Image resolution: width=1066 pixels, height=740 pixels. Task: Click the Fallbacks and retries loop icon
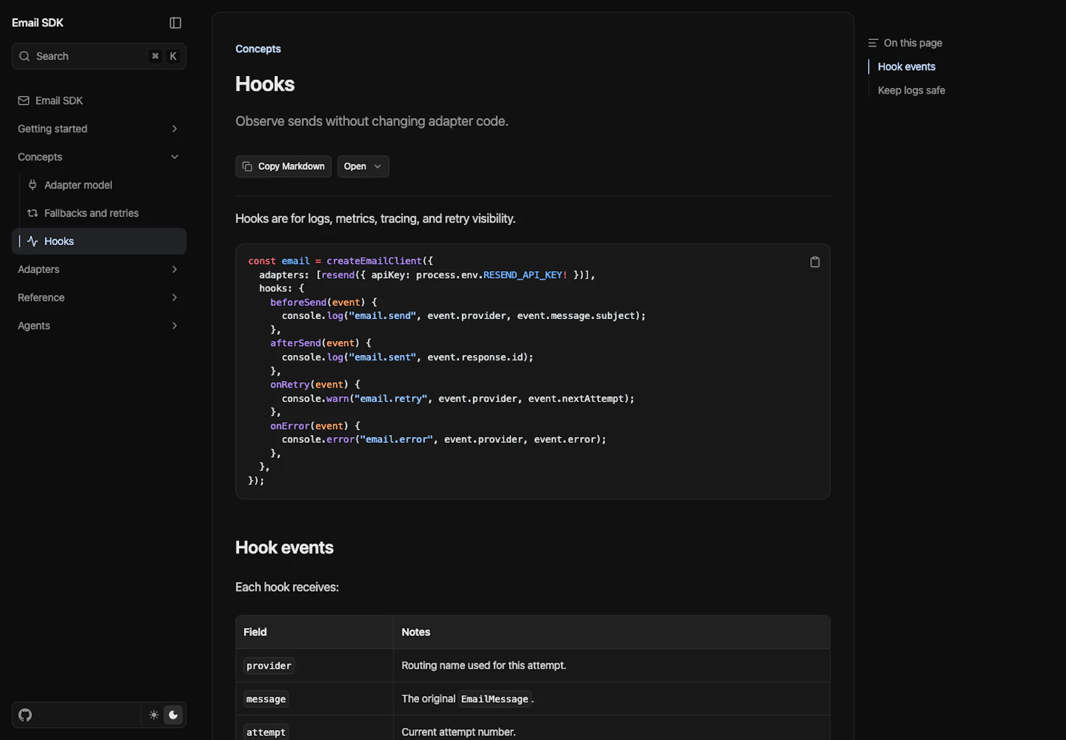click(32, 213)
